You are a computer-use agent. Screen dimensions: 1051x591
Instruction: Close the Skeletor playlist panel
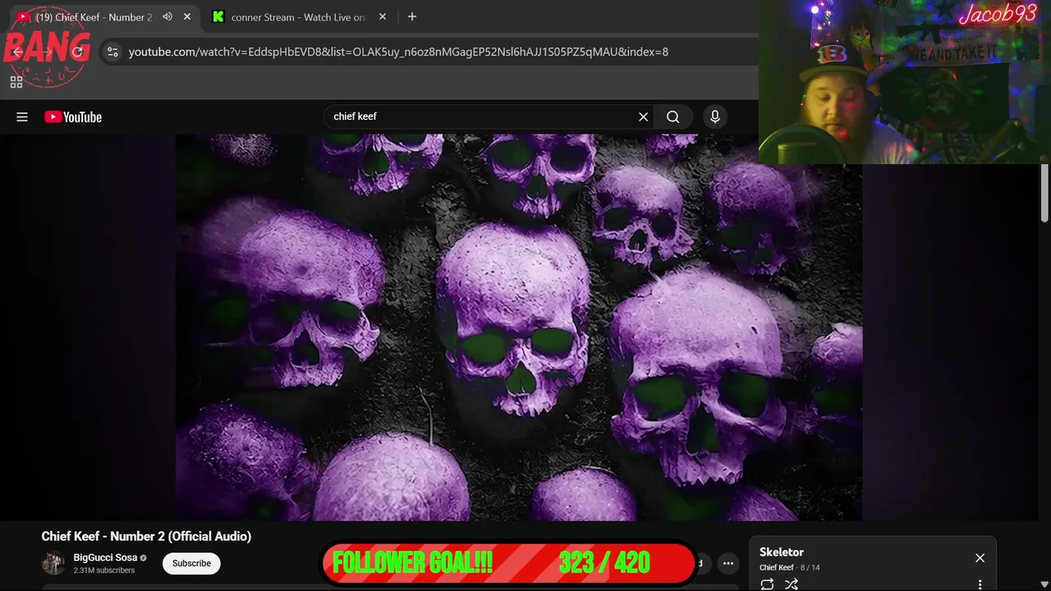point(980,558)
